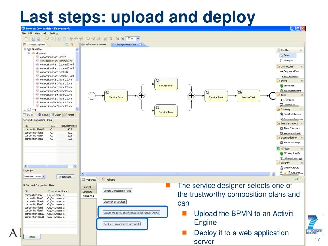This screenshot has height=246, width=328.
Task: Click the secured plans table horizontal scrollbar
Action: (50, 166)
